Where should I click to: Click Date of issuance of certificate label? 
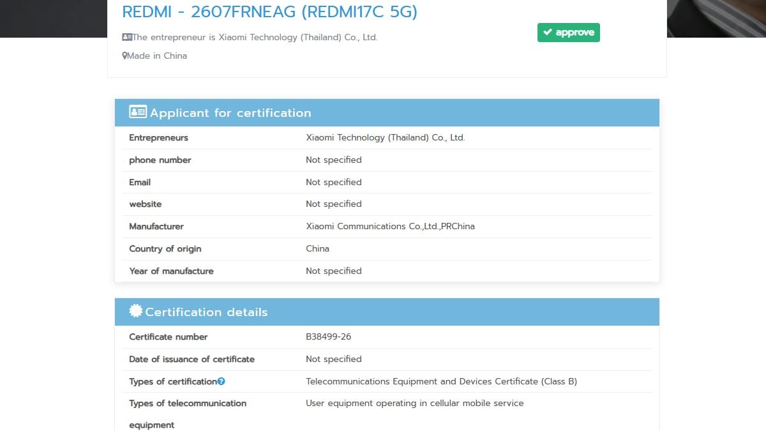(192, 359)
